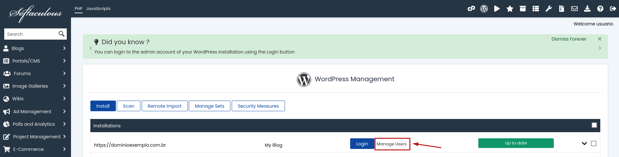
Task: Open WordPress manager icon in top bar
Action: (x=484, y=9)
